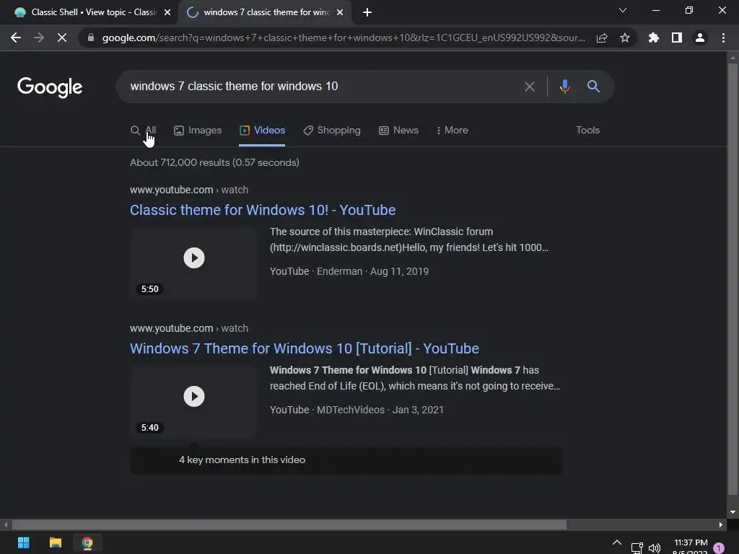Open 'Classic theme for Windows 10!' result
The height and width of the screenshot is (554, 739).
coord(263,210)
